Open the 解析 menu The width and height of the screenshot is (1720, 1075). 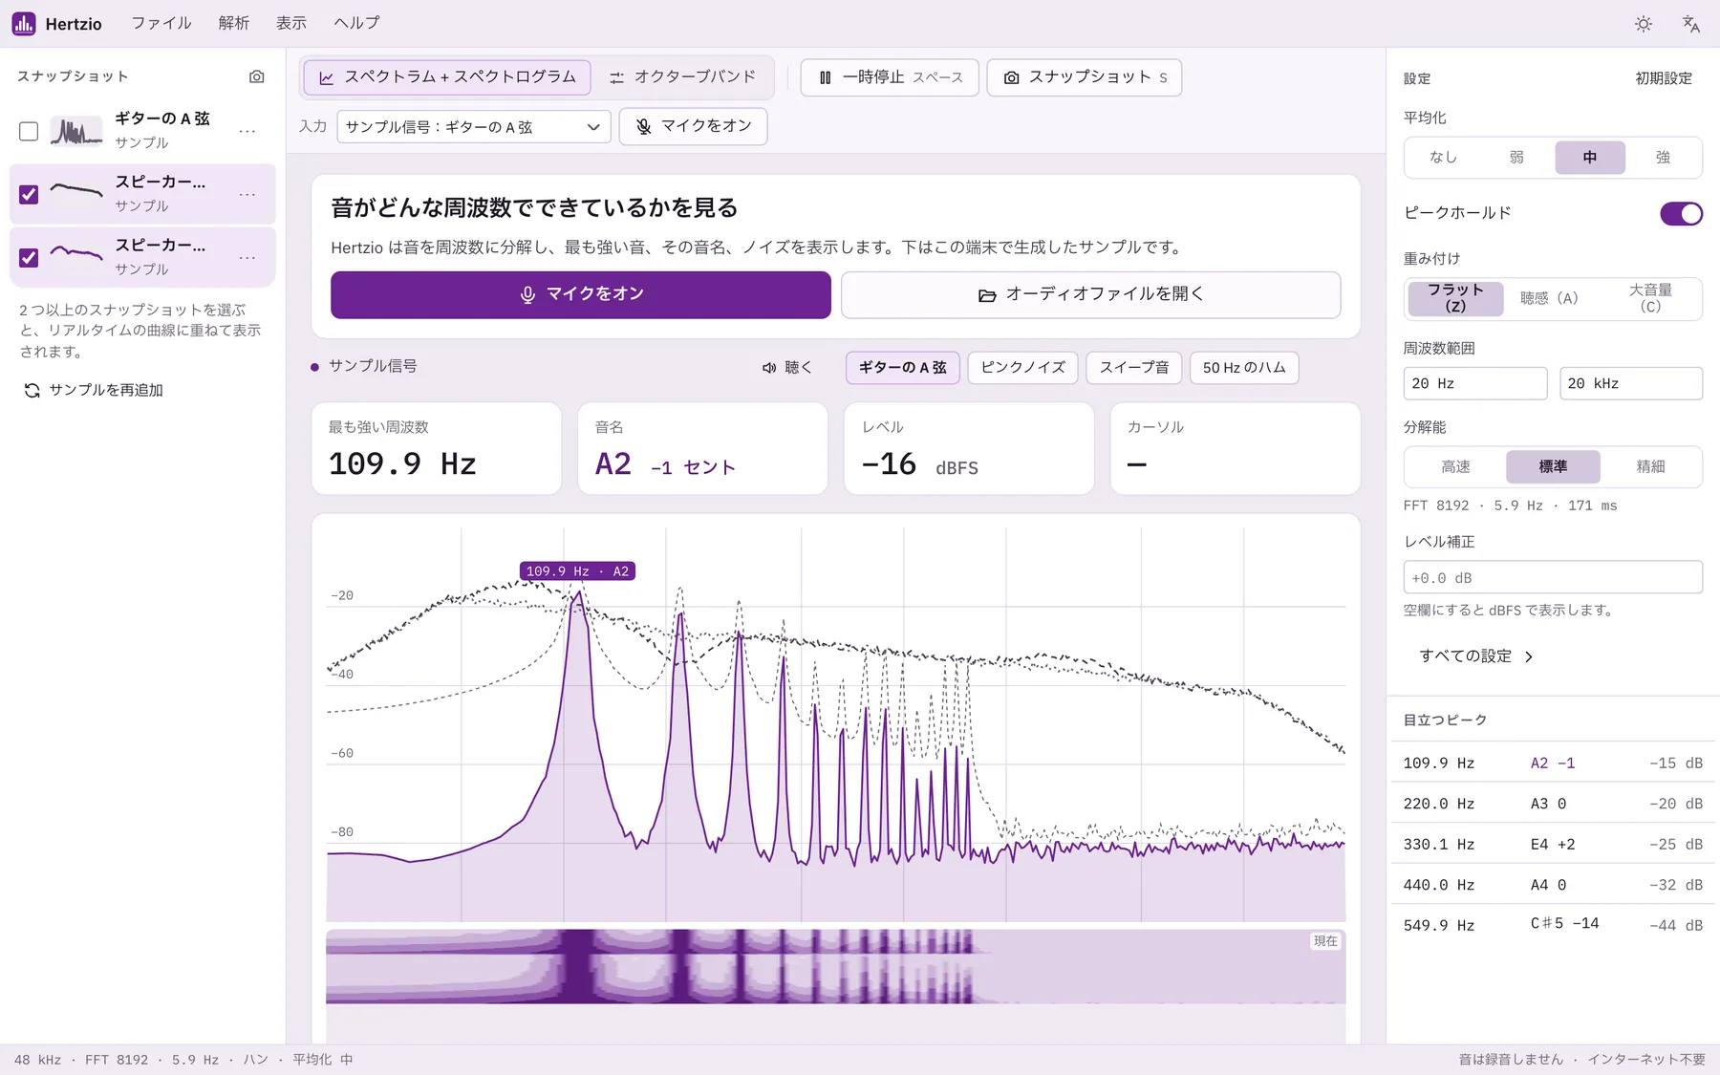point(233,23)
